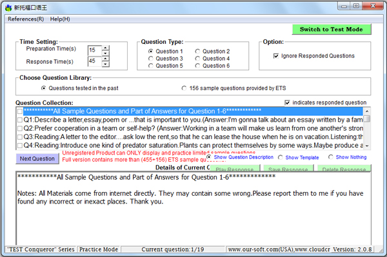Decrease Preparation Time with down arrow

pos(106,53)
